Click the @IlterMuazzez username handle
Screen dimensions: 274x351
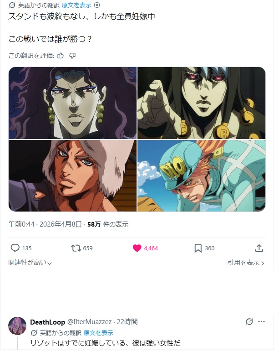tap(89, 322)
